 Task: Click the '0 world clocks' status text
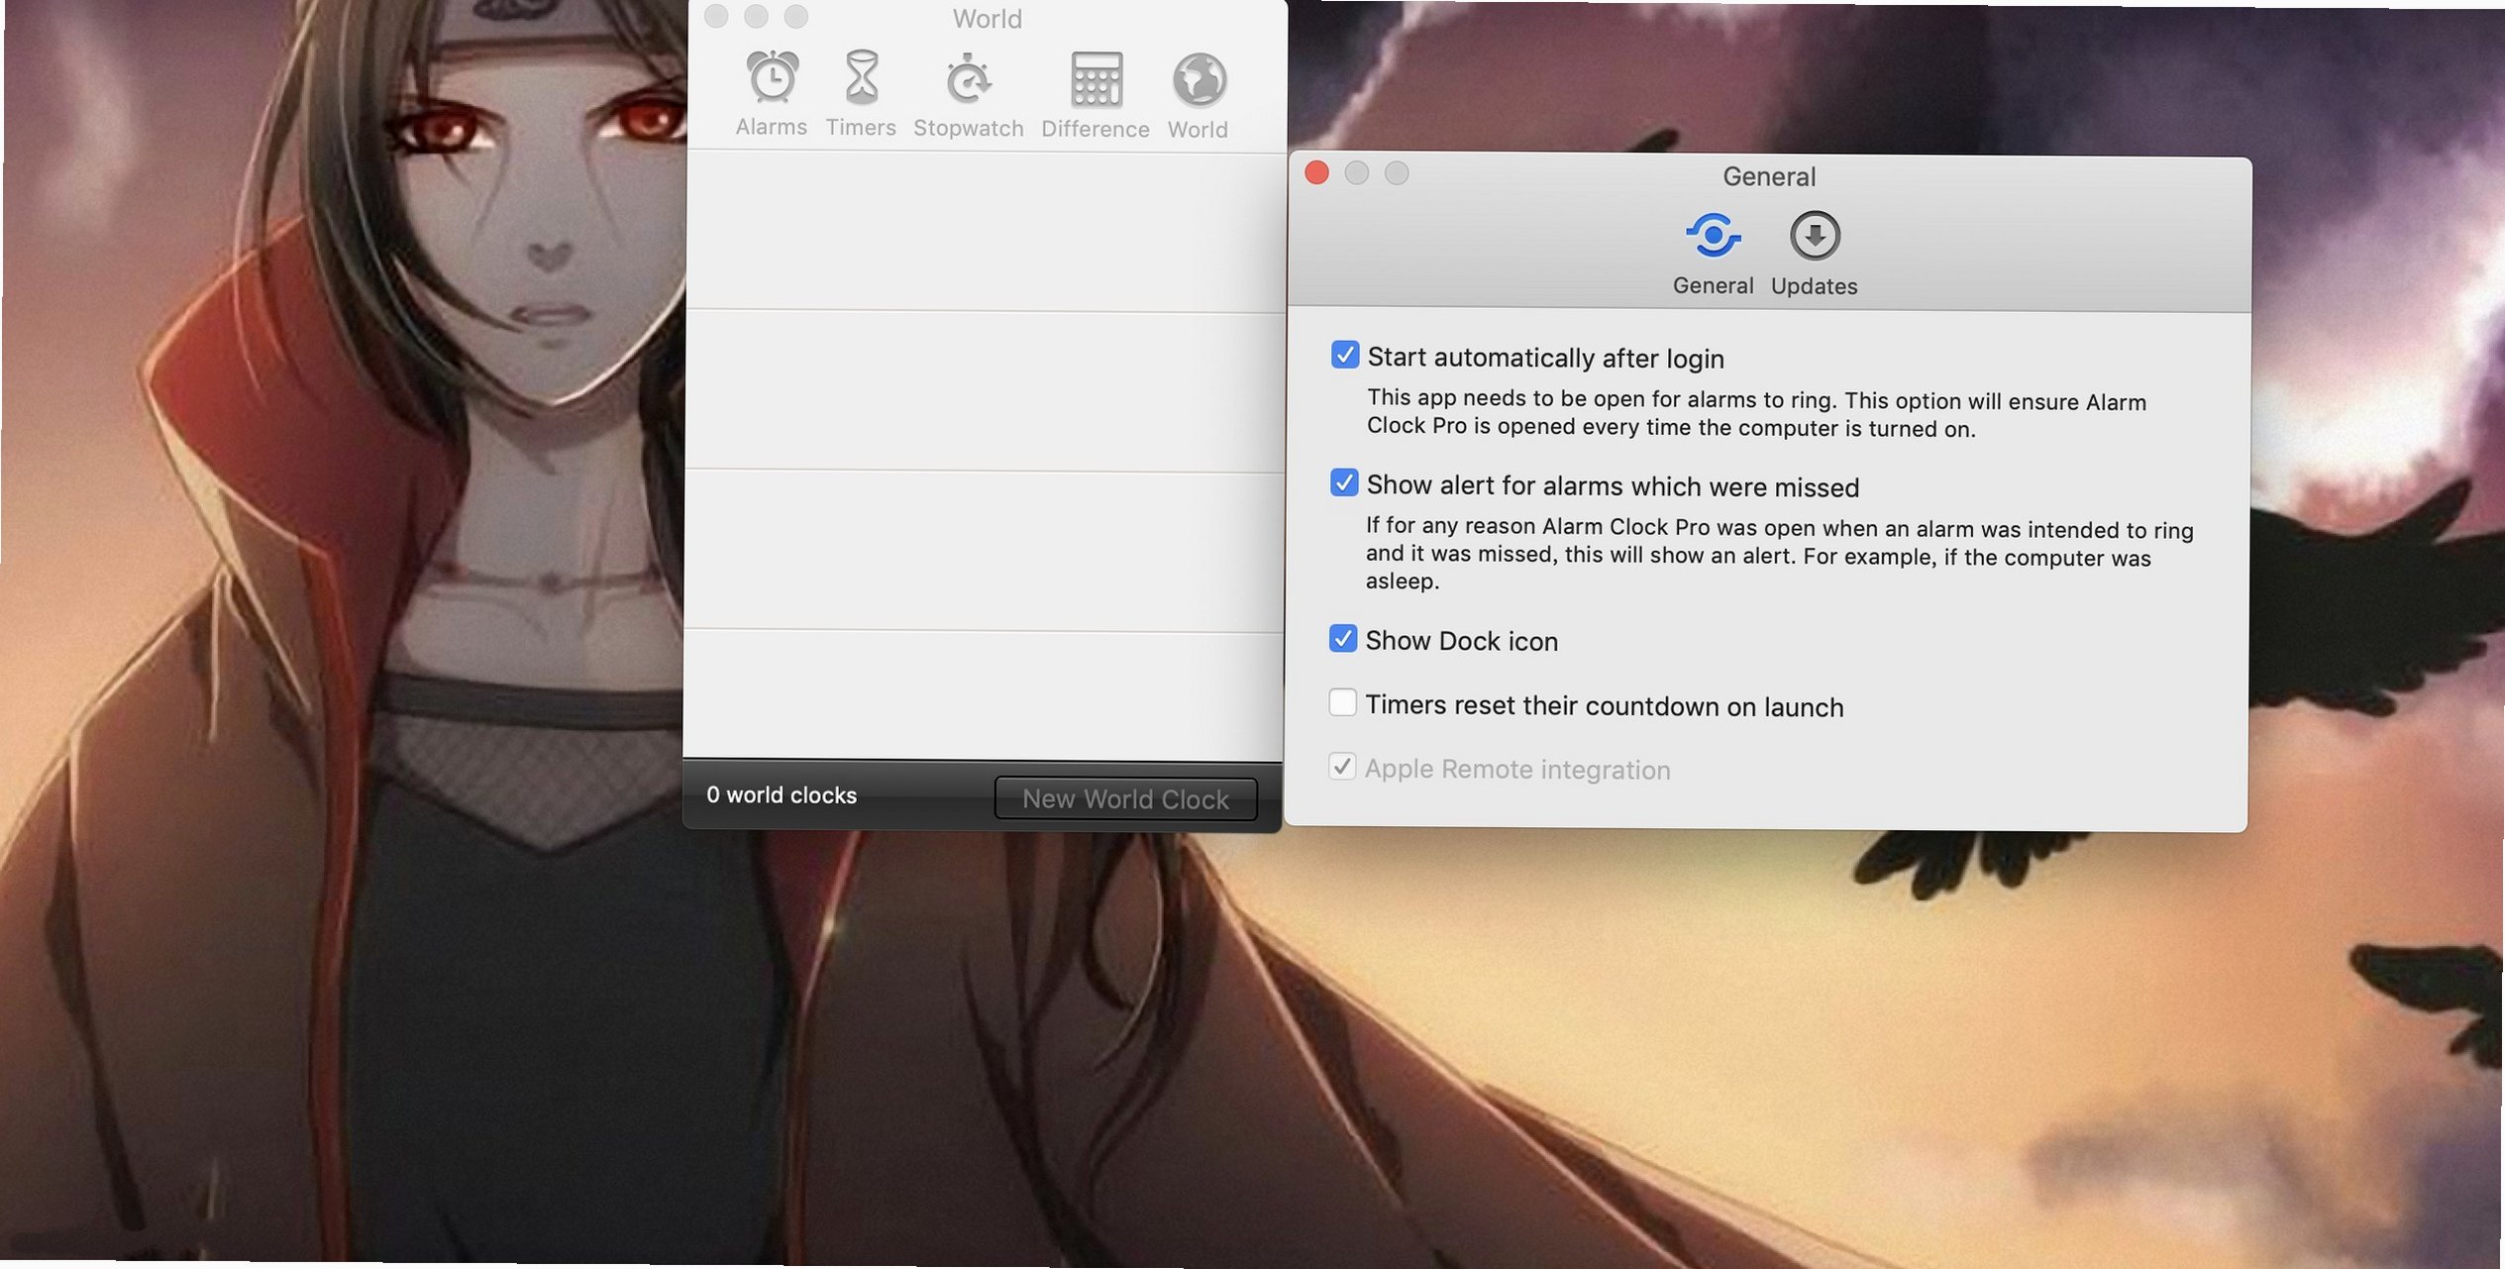(x=782, y=794)
